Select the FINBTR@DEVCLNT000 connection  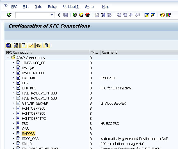tap(39, 93)
